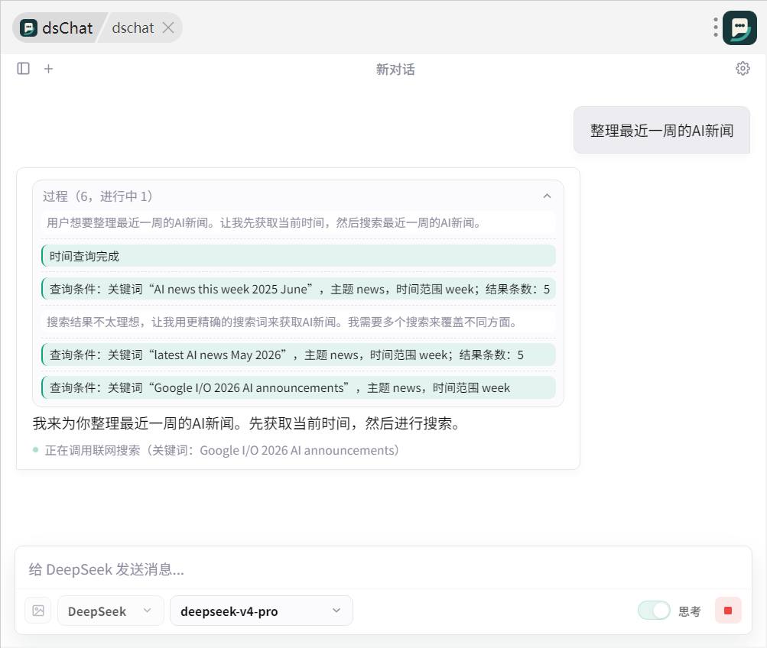Click the 给 DeepSeek 发送消息 input field

click(x=384, y=569)
